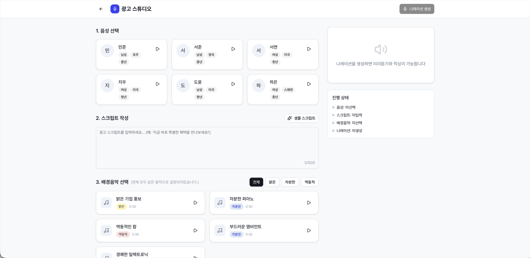Play the 부드러운 앰비언트 track
Viewport: 530px width, 258px height.
pos(309,230)
